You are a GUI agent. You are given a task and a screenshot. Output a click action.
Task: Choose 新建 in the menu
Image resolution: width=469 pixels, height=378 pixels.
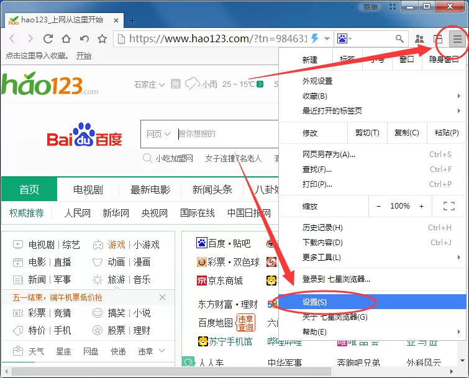tap(309, 60)
